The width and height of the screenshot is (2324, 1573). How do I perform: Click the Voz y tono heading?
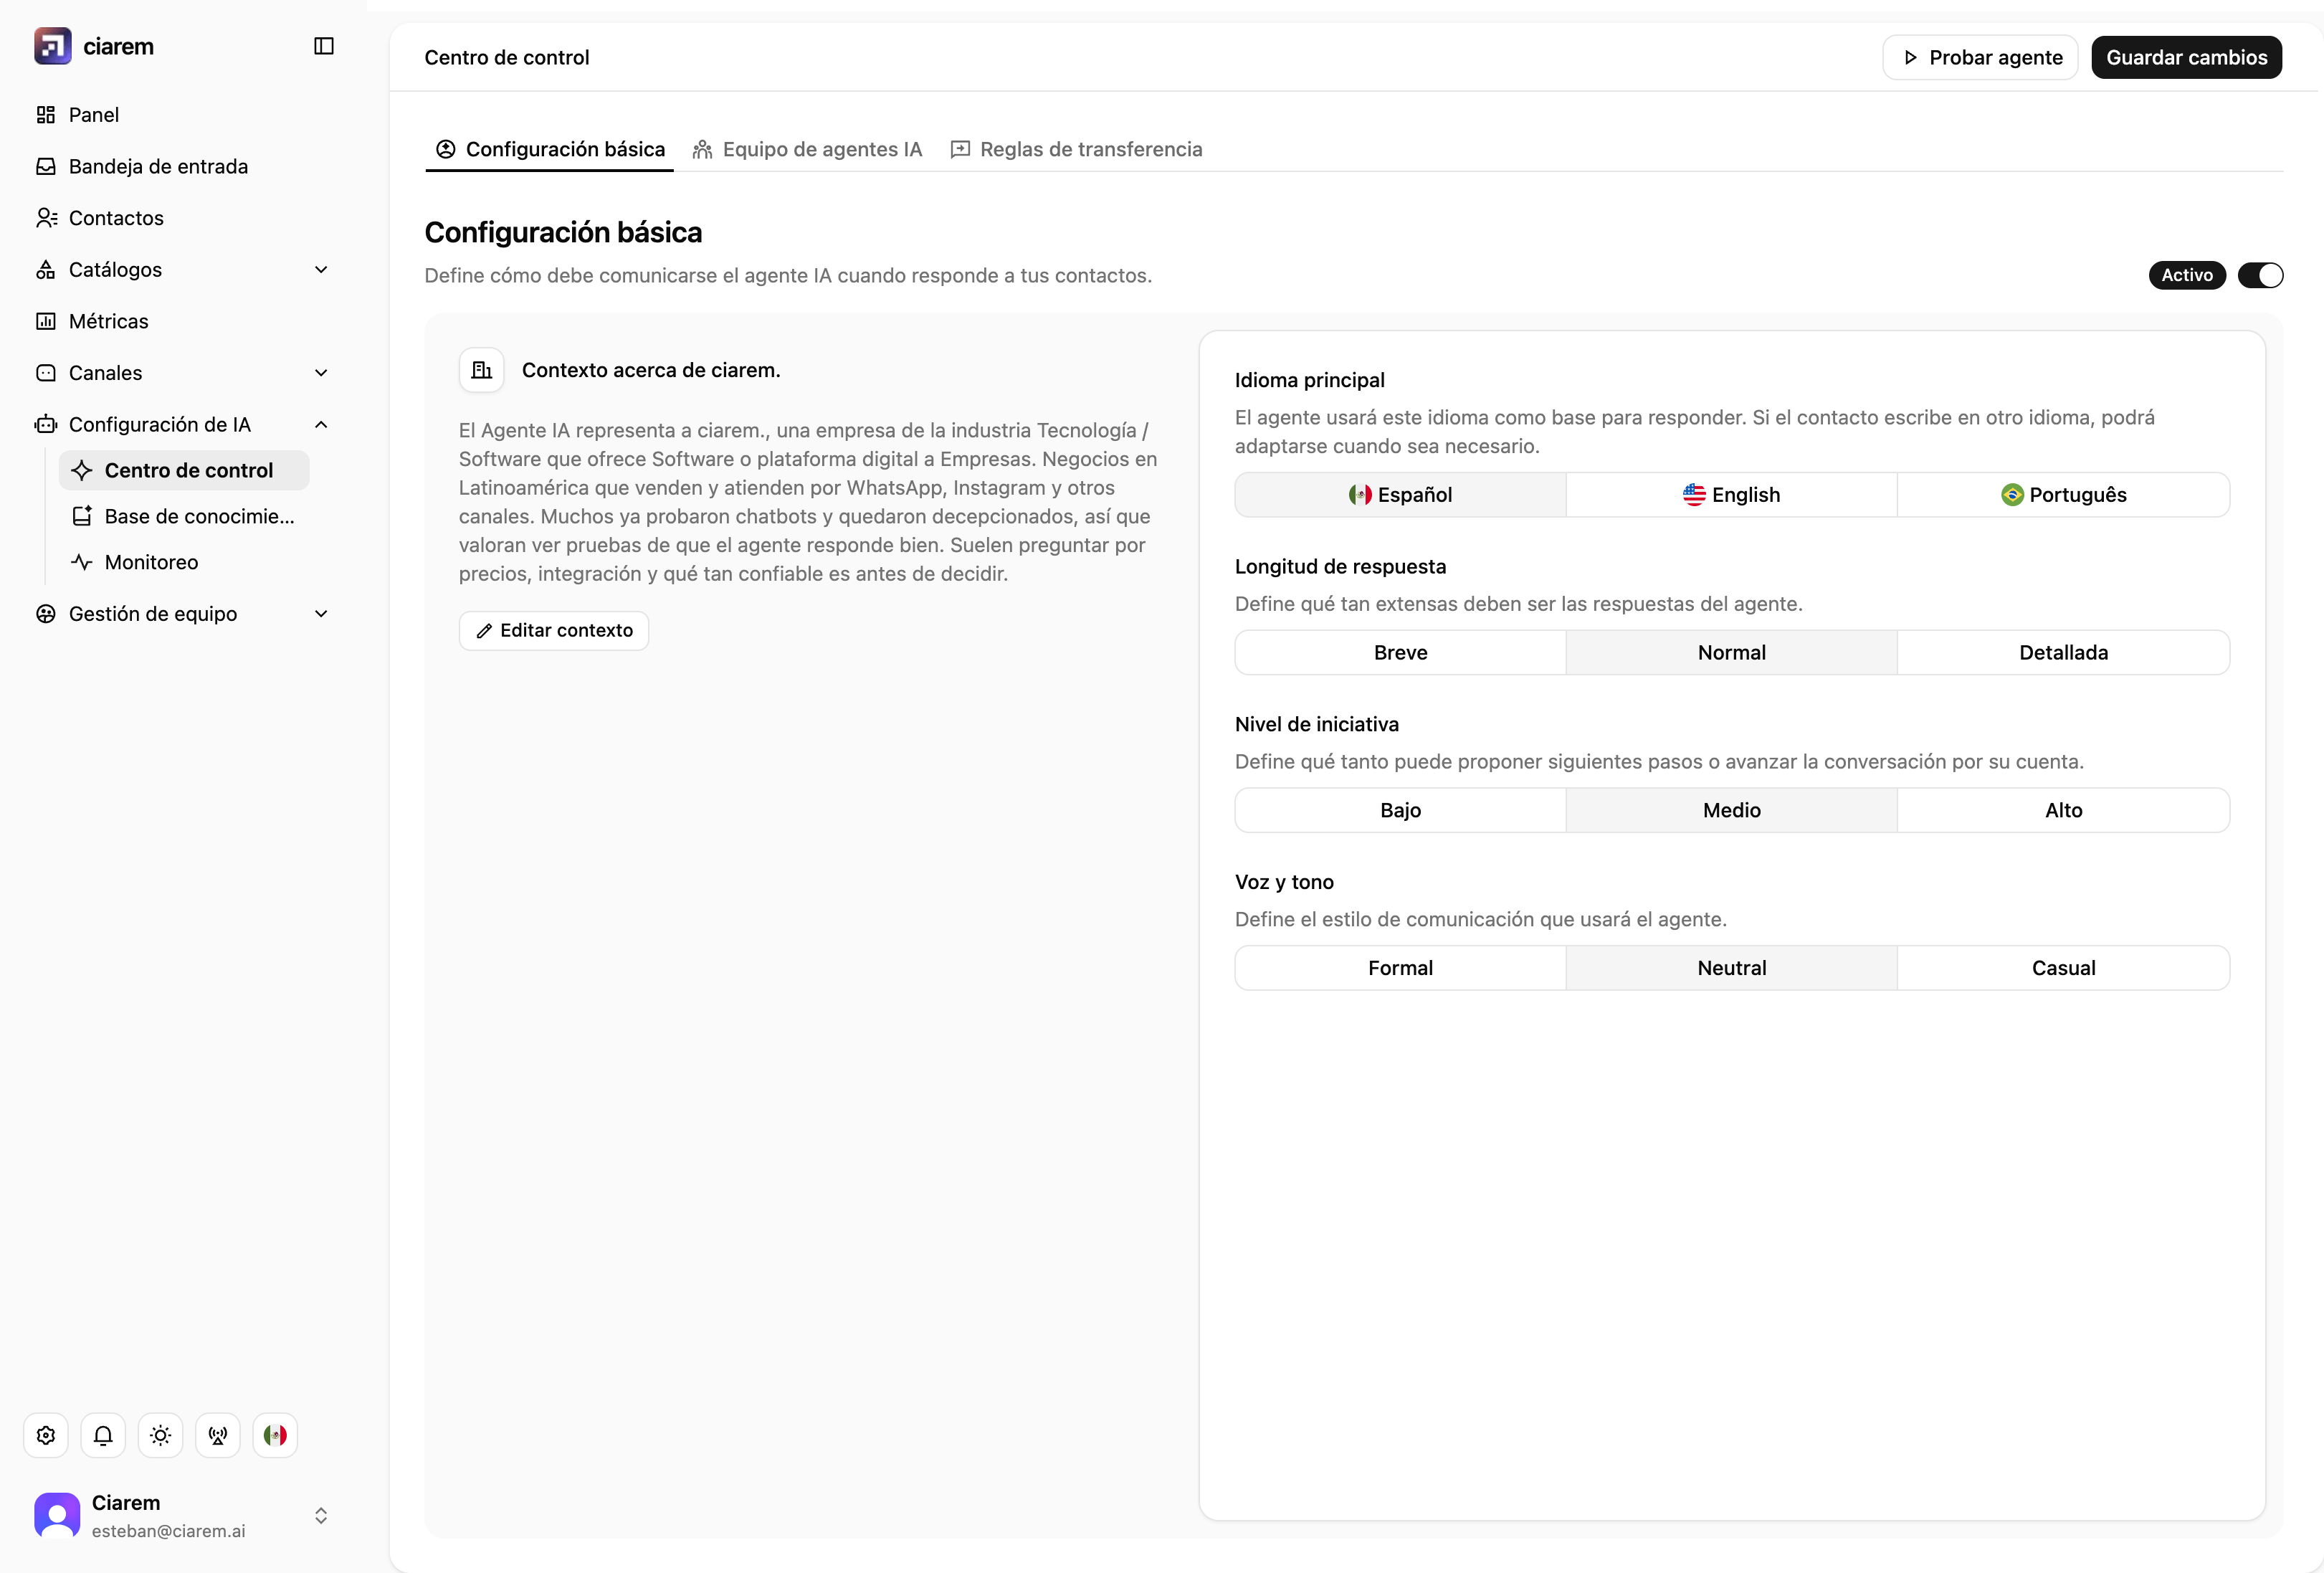pyautogui.click(x=1284, y=882)
